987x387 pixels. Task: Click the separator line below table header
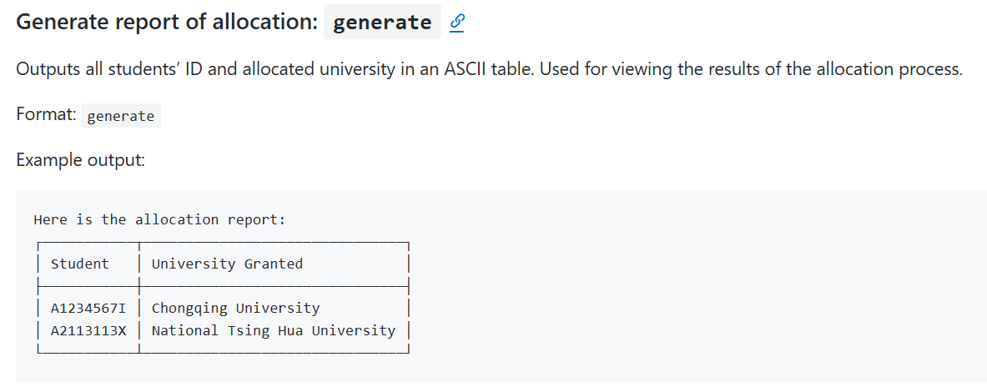click(x=224, y=286)
